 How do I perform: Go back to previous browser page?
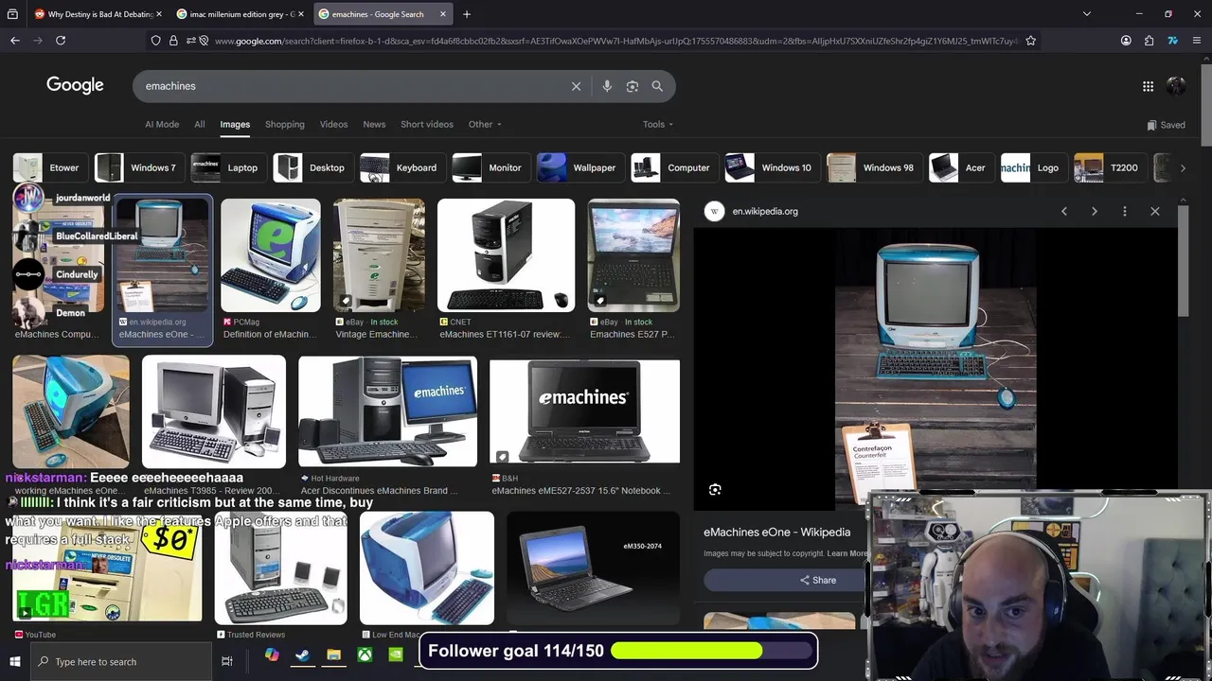[x=15, y=41]
